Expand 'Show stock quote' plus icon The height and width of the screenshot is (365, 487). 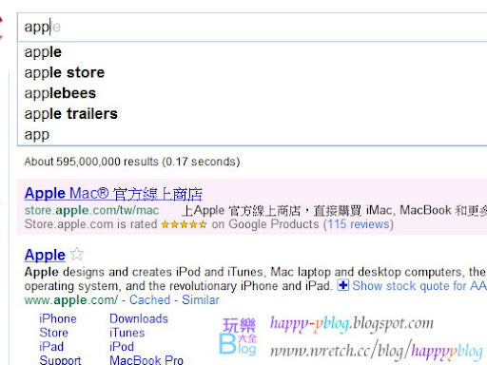click(342, 285)
